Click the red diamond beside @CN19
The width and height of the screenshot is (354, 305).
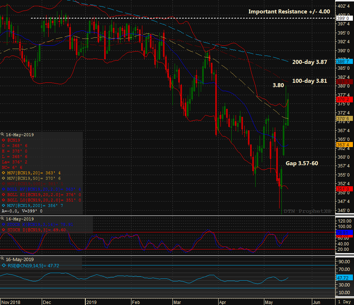point(3,140)
